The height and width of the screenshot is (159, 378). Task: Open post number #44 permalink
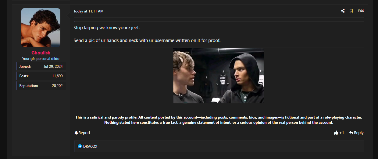361,11
